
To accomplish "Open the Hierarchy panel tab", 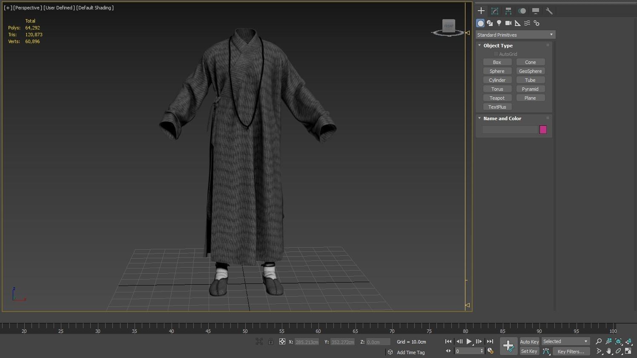I will coord(508,11).
